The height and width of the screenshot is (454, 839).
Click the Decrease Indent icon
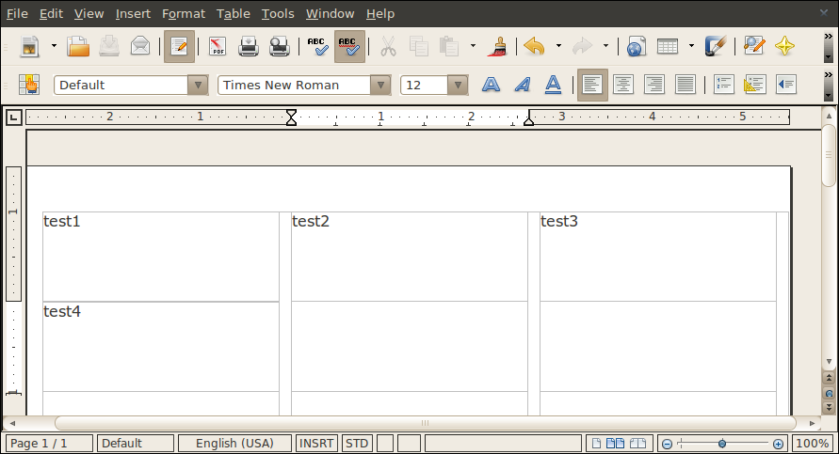[x=786, y=85]
